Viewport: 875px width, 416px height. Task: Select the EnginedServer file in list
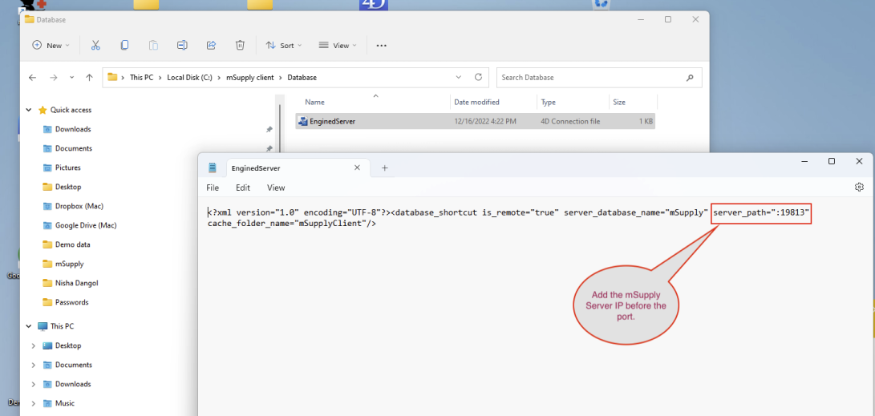pos(332,122)
